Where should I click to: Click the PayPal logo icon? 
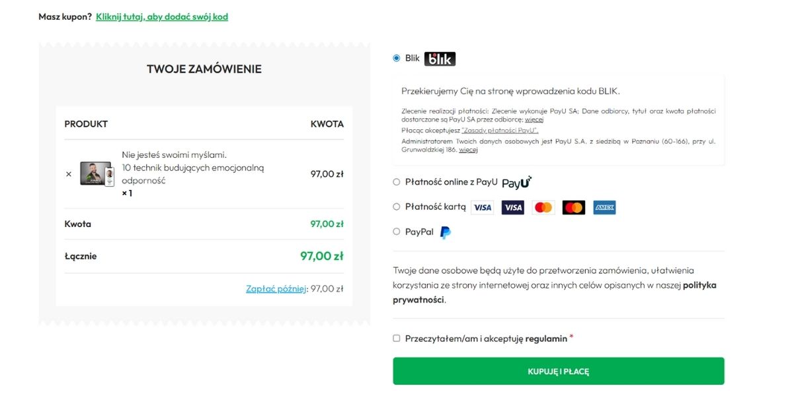(x=446, y=232)
